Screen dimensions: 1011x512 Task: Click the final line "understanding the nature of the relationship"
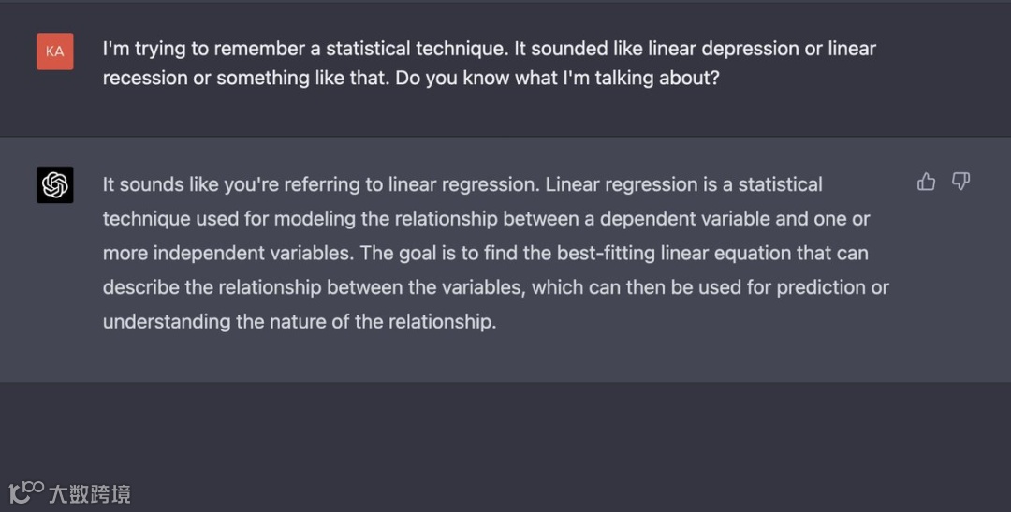click(299, 321)
